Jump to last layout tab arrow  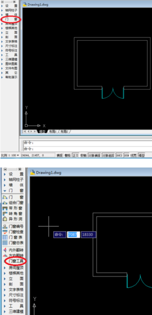point(35,132)
